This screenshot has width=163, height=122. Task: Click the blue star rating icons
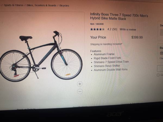click(97, 29)
